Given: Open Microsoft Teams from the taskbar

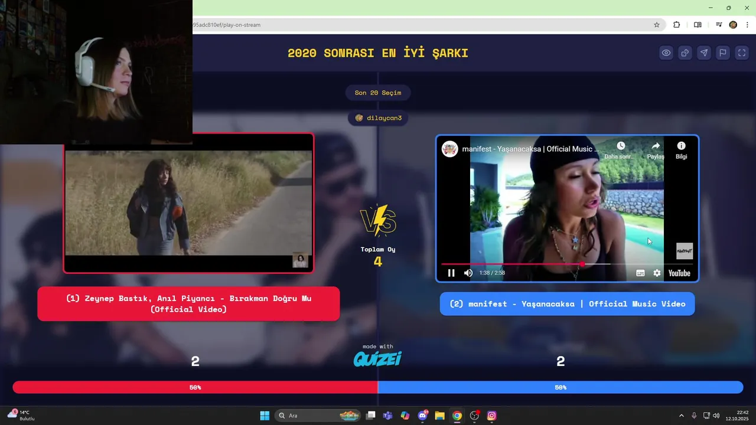Looking at the screenshot, I should (388, 416).
